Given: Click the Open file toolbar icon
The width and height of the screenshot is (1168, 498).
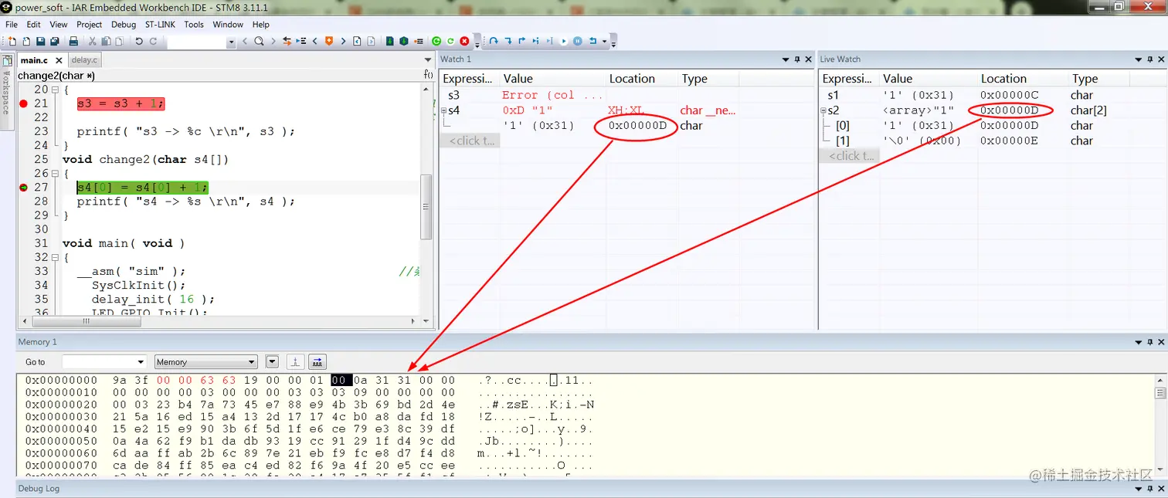Looking at the screenshot, I should (x=26, y=41).
